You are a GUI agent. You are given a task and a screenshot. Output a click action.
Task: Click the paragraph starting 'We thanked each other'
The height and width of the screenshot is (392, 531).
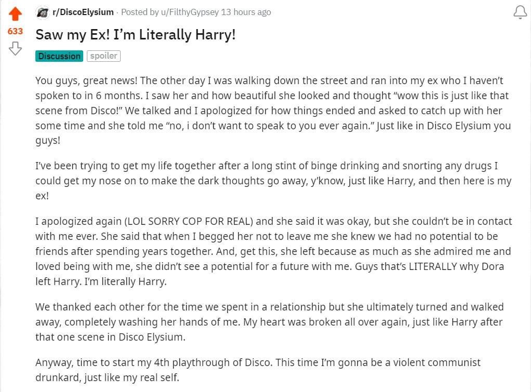click(269, 322)
